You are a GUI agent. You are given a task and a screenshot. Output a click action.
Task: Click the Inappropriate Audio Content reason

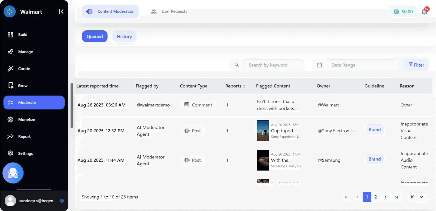pyautogui.click(x=414, y=160)
